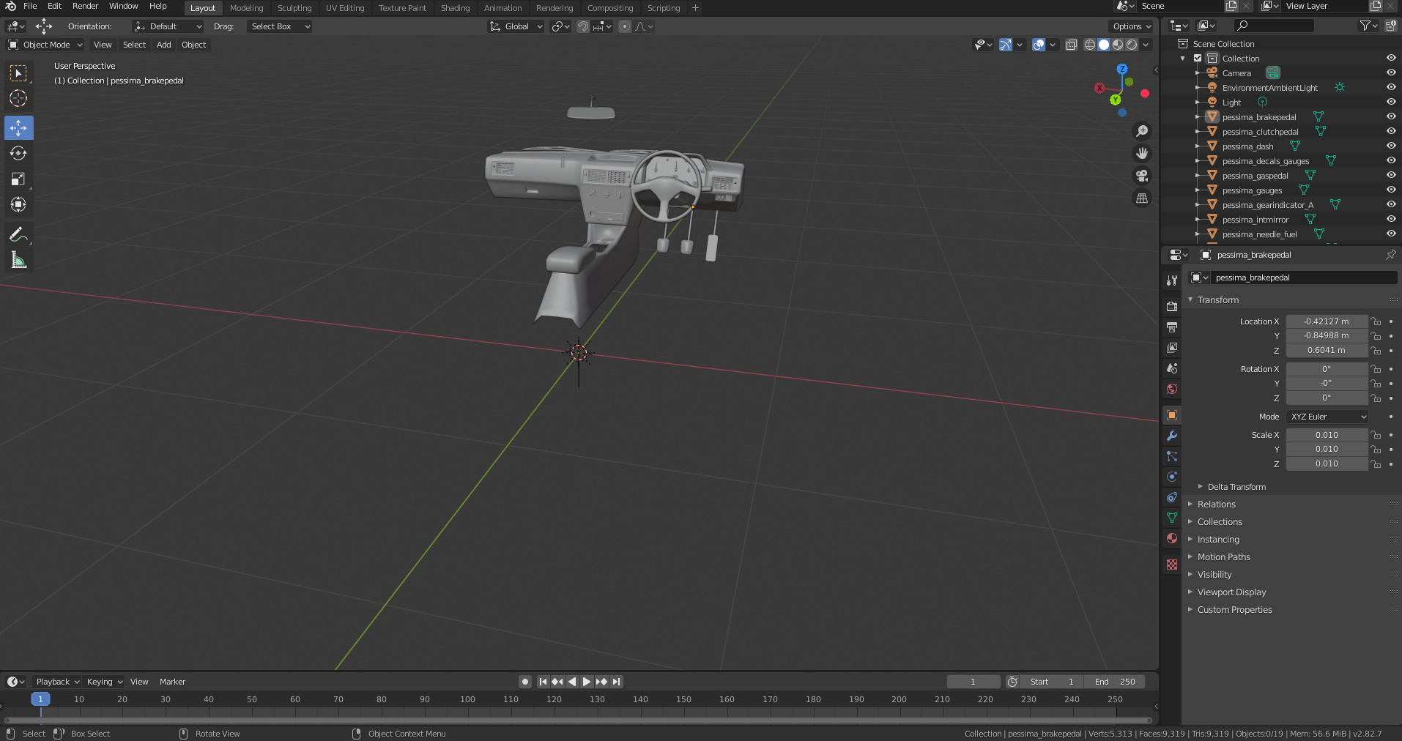Switch to the Scripting workspace tab
This screenshot has width=1402, height=741.
tap(664, 8)
